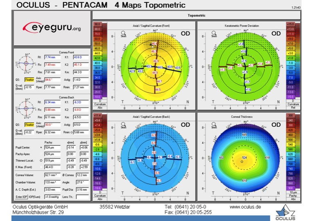Click the Cornea Front Rf field 7.74 mm
The image size is (313, 221).
[52, 57]
